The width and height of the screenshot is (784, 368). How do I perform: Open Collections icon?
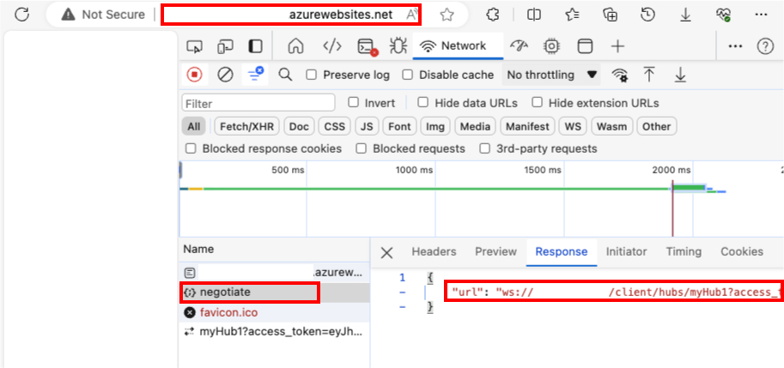point(610,15)
